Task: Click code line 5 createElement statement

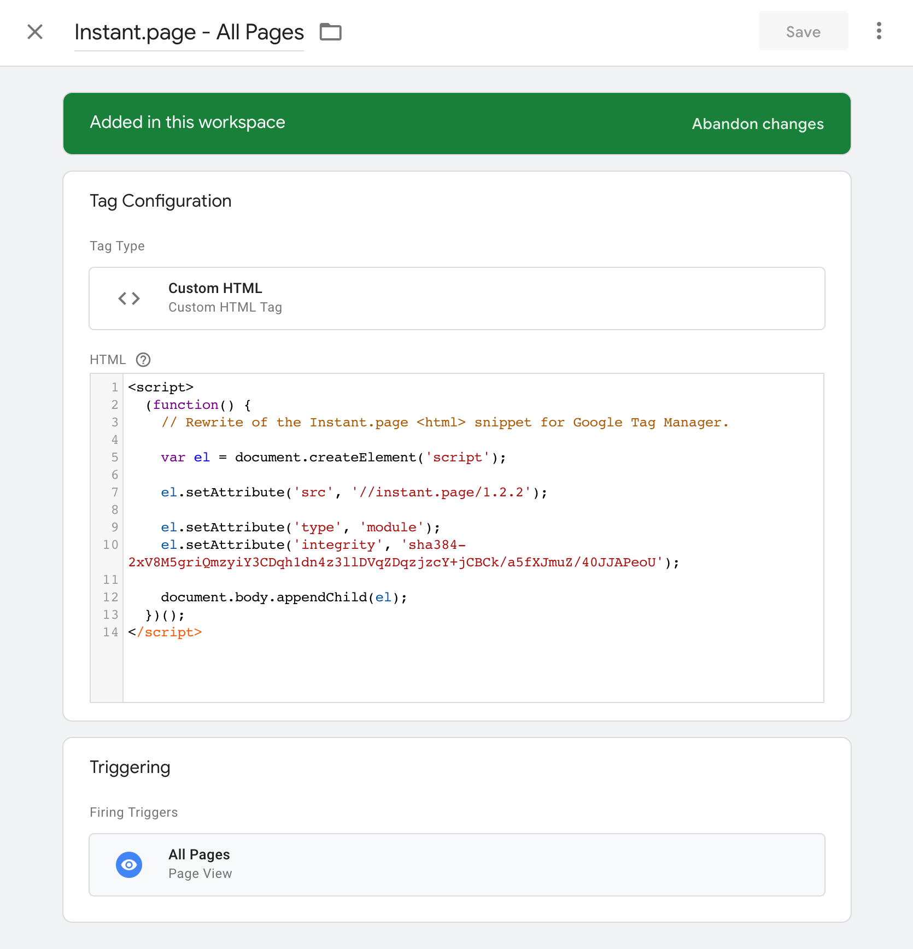Action: point(333,458)
